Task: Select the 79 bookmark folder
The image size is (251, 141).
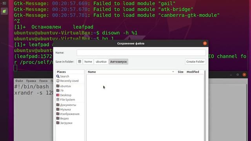Action: (62, 90)
